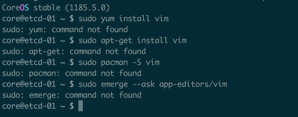Click the word 'vim' in apt-get command
Screen dimensions: 298x117
[x=180, y=41]
